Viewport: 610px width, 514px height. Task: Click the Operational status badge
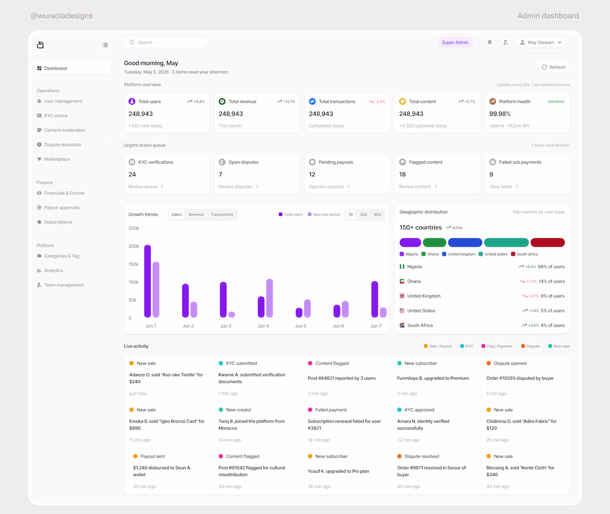coord(556,101)
